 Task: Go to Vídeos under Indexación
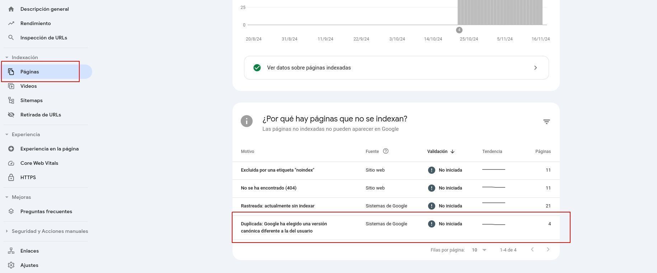click(28, 86)
